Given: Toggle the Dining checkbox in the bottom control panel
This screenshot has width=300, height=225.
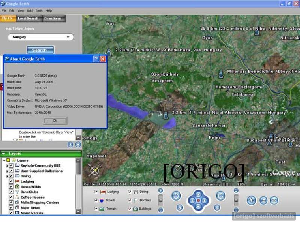Looking at the screenshot, I should (129, 192).
